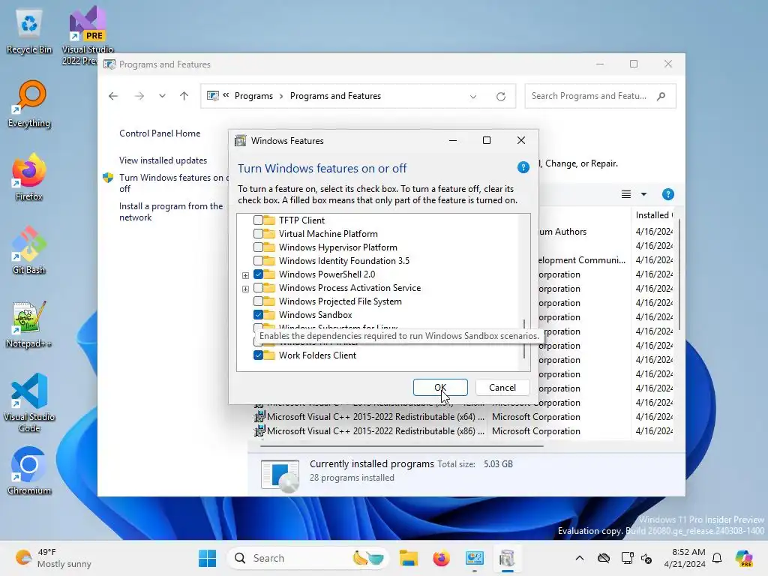Open the Recycle Bin desktop icon
The height and width of the screenshot is (576, 768).
click(29, 31)
